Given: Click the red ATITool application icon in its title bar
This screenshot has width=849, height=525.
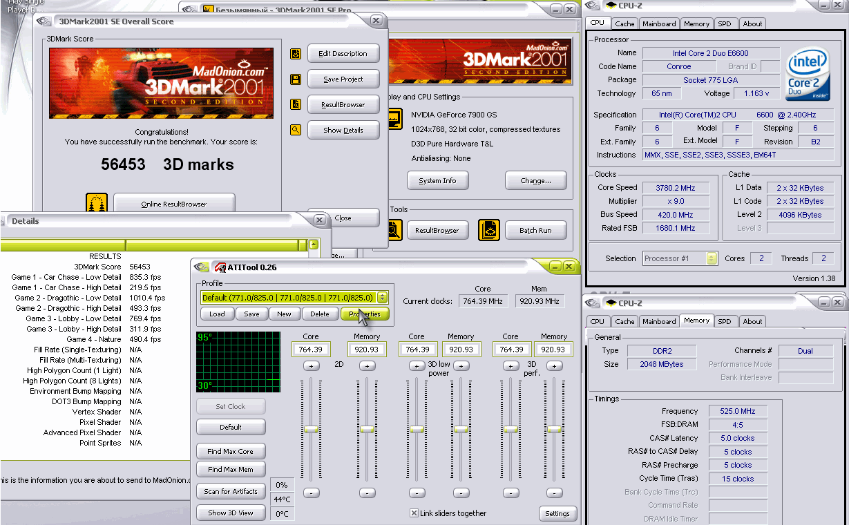Looking at the screenshot, I should 220,267.
